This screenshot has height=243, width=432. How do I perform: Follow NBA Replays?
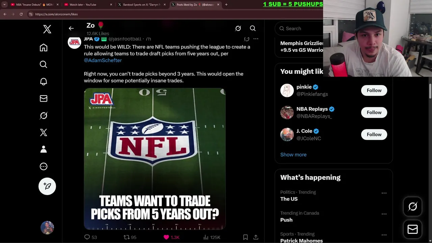pos(374,112)
